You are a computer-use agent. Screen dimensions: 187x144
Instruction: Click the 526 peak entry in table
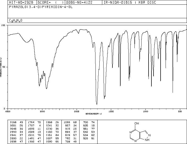click(89, 138)
